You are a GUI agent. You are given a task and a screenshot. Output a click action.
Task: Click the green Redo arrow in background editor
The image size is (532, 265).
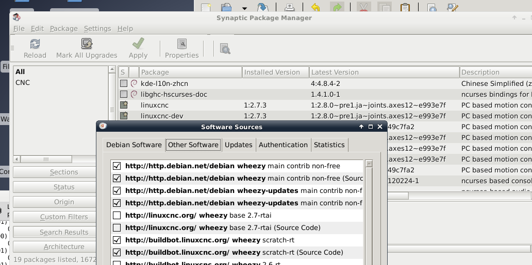click(x=337, y=7)
